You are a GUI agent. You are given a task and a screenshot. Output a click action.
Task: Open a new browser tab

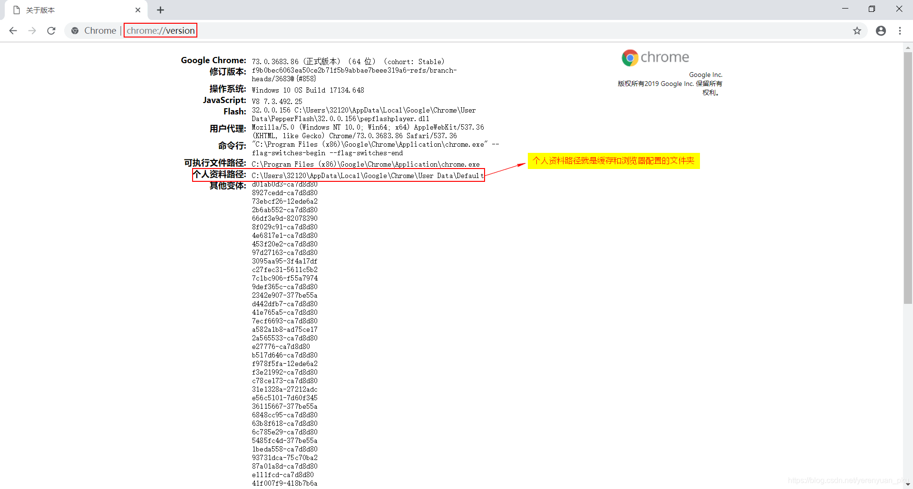160,9
